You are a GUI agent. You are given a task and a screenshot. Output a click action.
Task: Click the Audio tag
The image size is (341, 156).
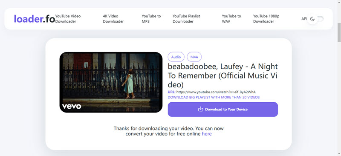[176, 57]
